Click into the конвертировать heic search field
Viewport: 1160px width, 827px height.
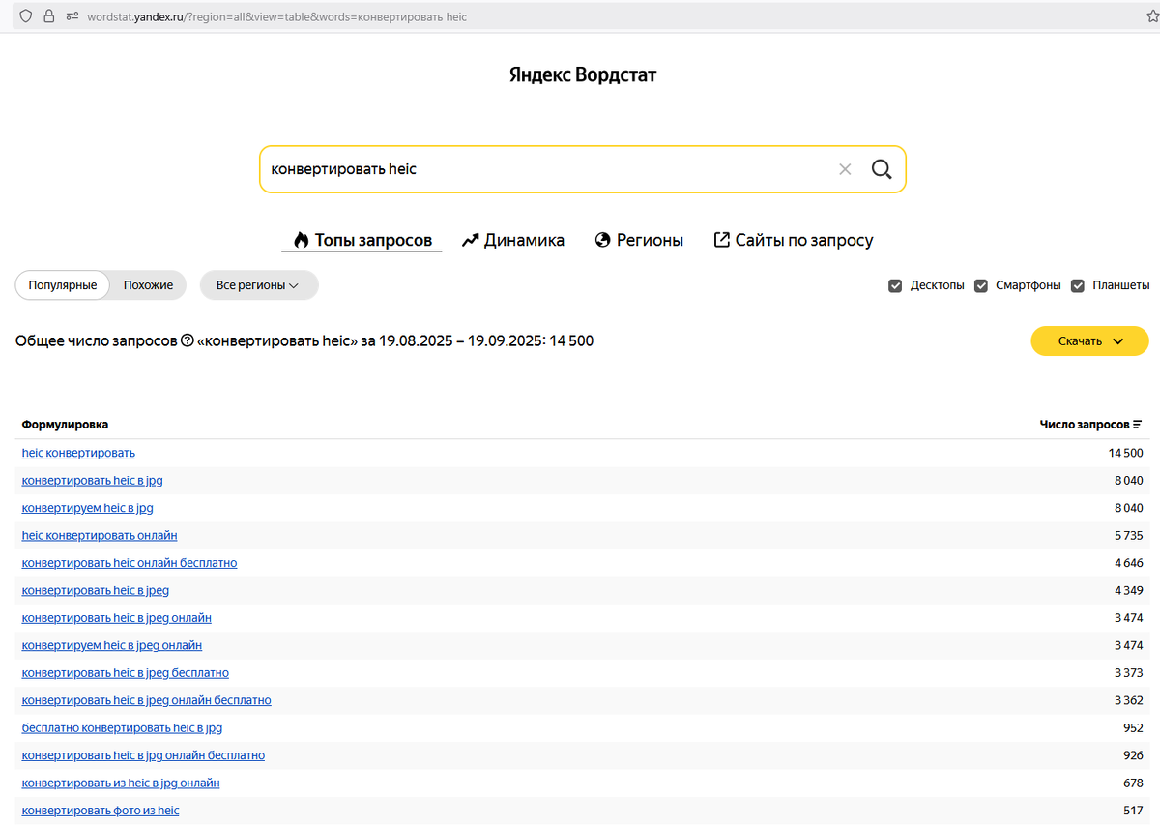pos(546,169)
